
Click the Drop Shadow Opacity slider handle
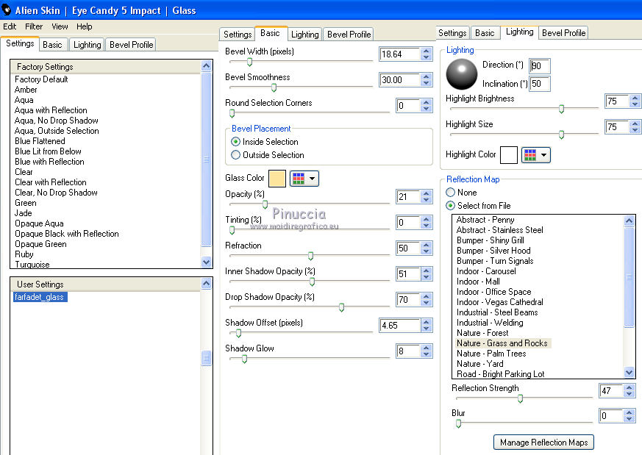click(341, 307)
